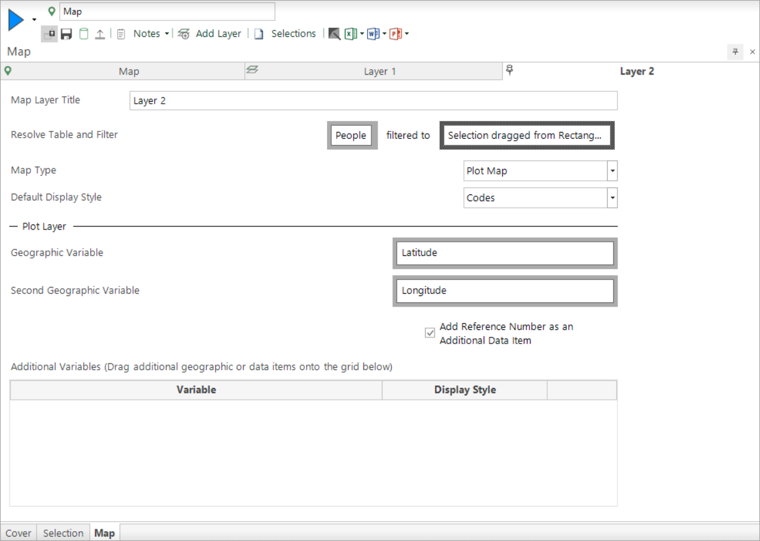The image size is (760, 541).
Task: Click the Latitude geographic variable box
Action: tap(505, 253)
